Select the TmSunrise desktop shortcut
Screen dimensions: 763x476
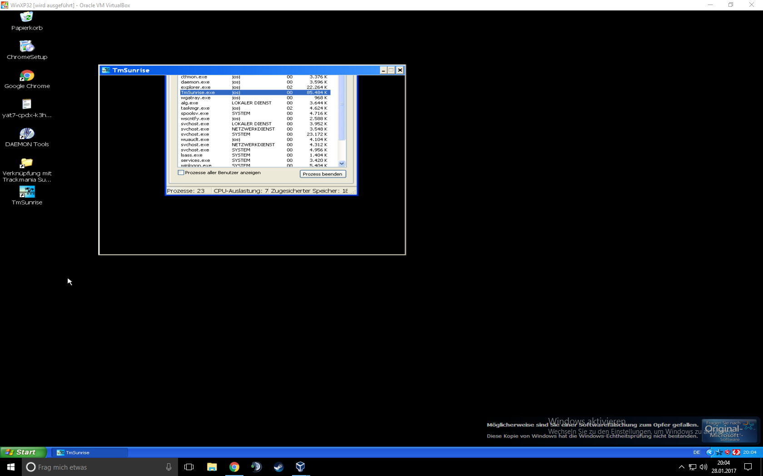pos(27,196)
